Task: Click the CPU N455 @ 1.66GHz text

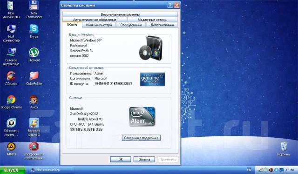Action: (87, 124)
